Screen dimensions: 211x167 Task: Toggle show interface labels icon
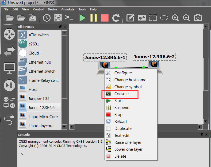58,18
